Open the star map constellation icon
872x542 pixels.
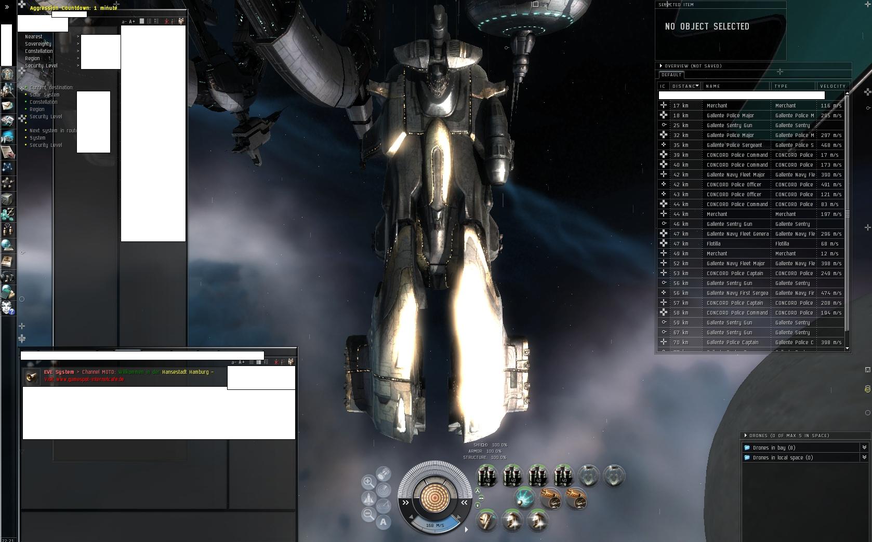[x=7, y=167]
